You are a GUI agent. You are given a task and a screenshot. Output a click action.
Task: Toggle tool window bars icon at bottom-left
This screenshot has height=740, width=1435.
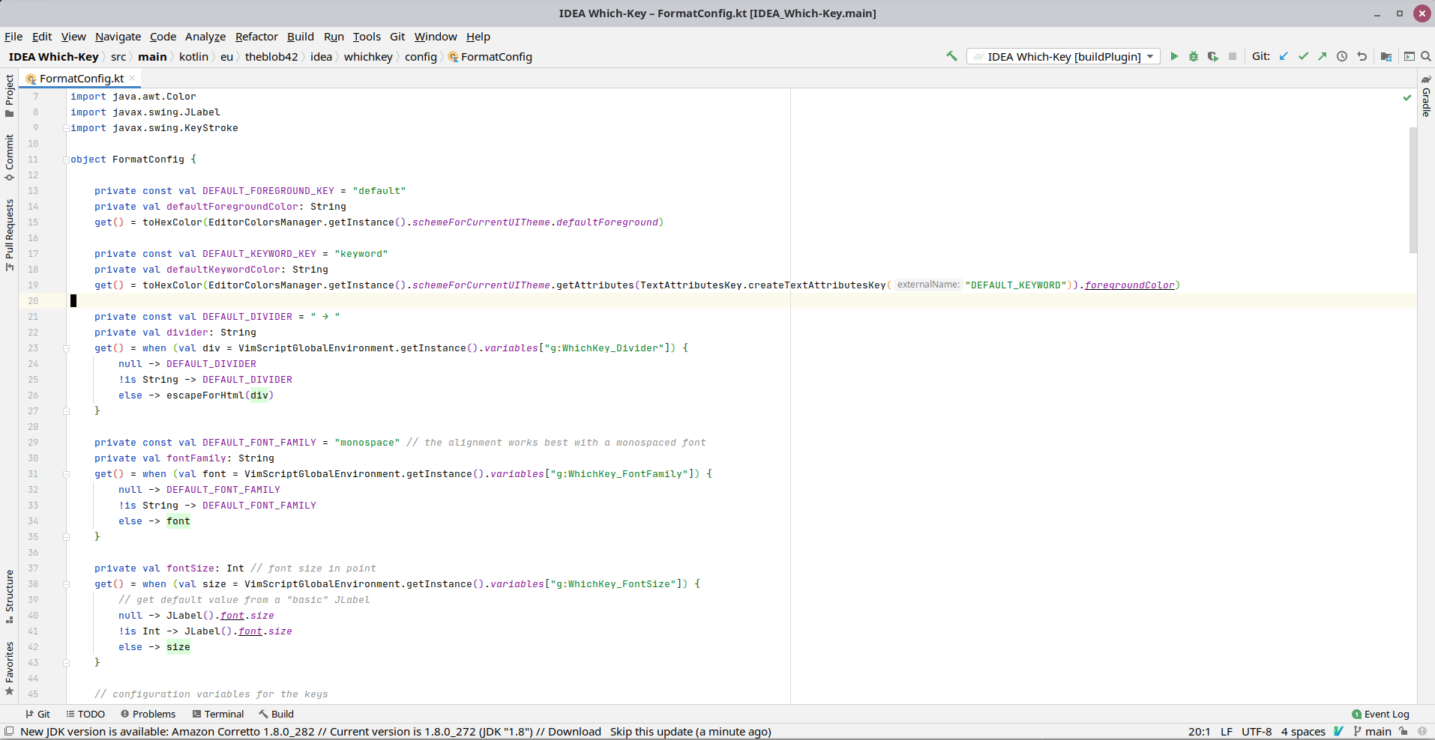[x=9, y=732]
